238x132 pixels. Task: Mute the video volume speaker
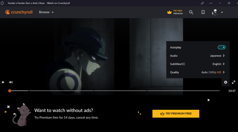click(x=11, y=82)
